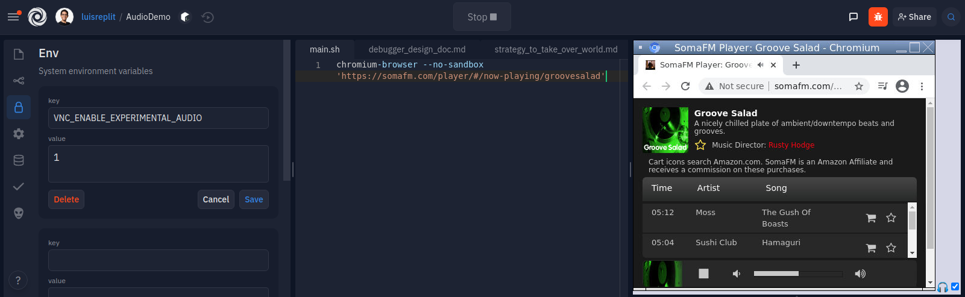
Task: Switch to main.sh tab
Action: coord(325,49)
